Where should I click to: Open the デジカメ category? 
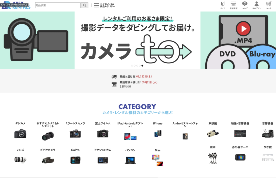point(20,133)
